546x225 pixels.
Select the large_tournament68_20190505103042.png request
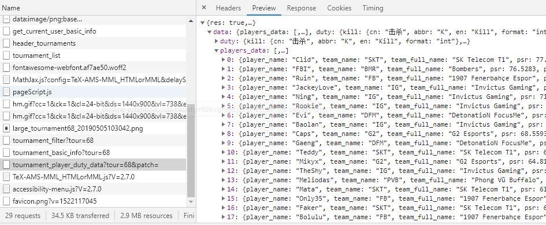(93, 128)
